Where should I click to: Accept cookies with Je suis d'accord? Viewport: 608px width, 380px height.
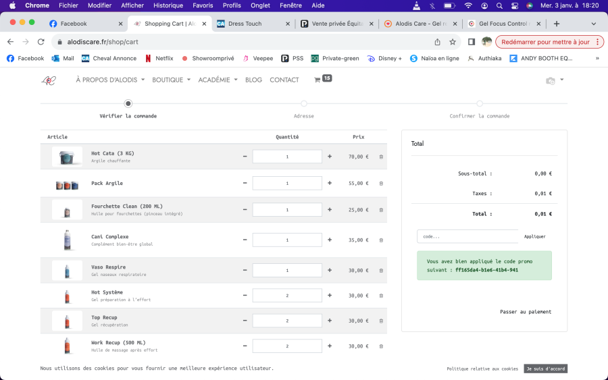click(x=545, y=369)
